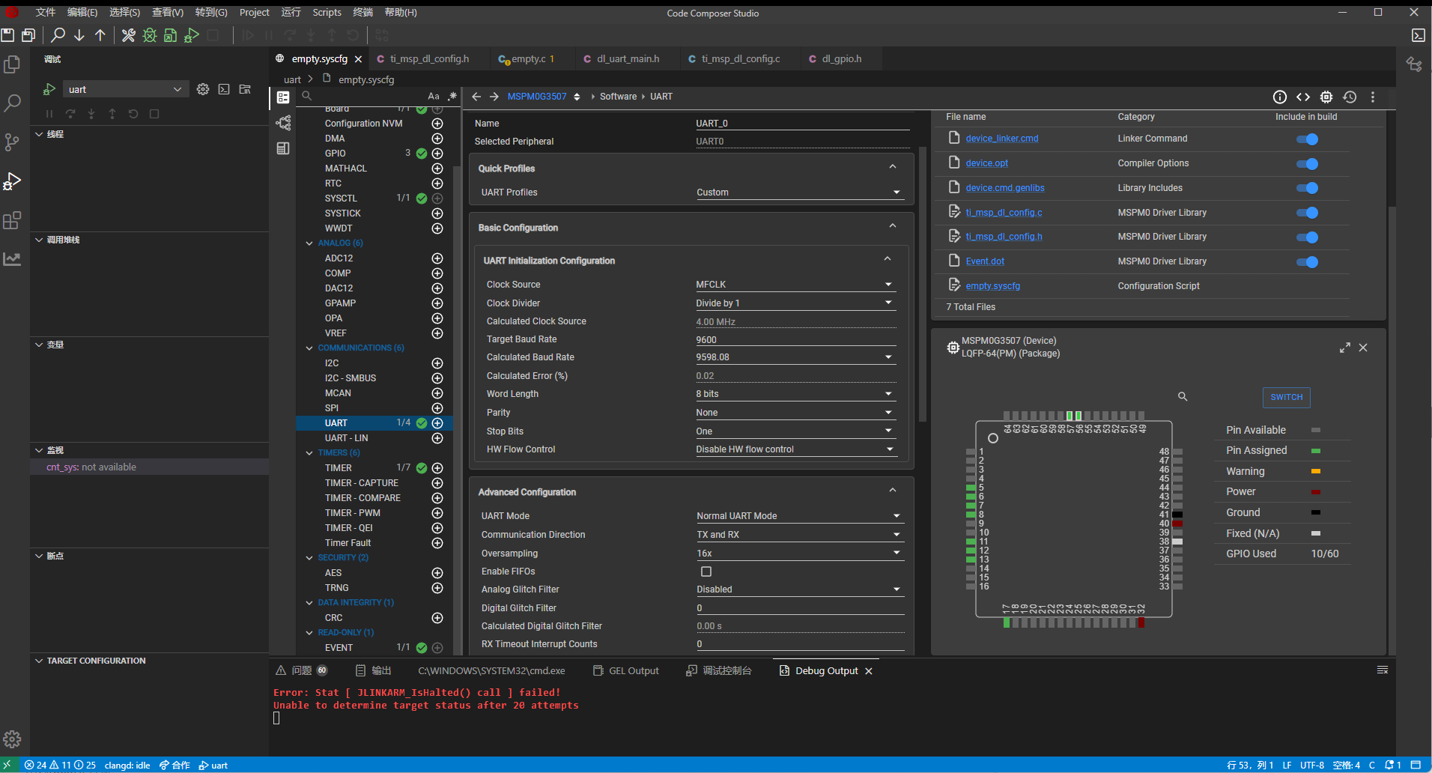Show generated files code preview icon
1432x773 pixels.
(x=1303, y=97)
